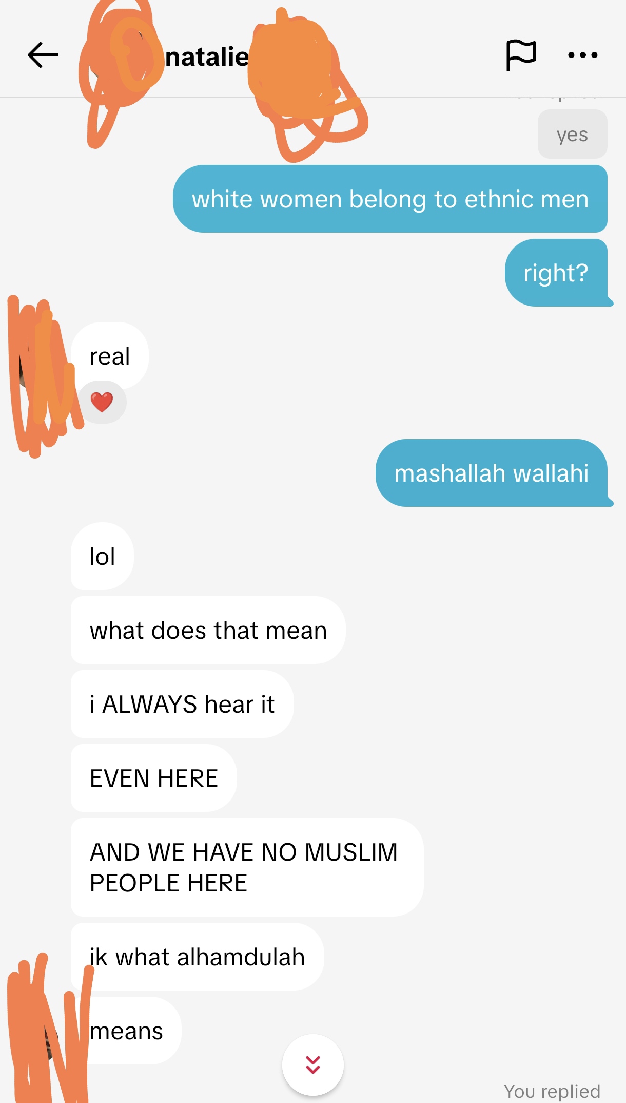This screenshot has height=1103, width=626.
Task: Select the "ik what alhamdulah" message
Action: pos(197,957)
